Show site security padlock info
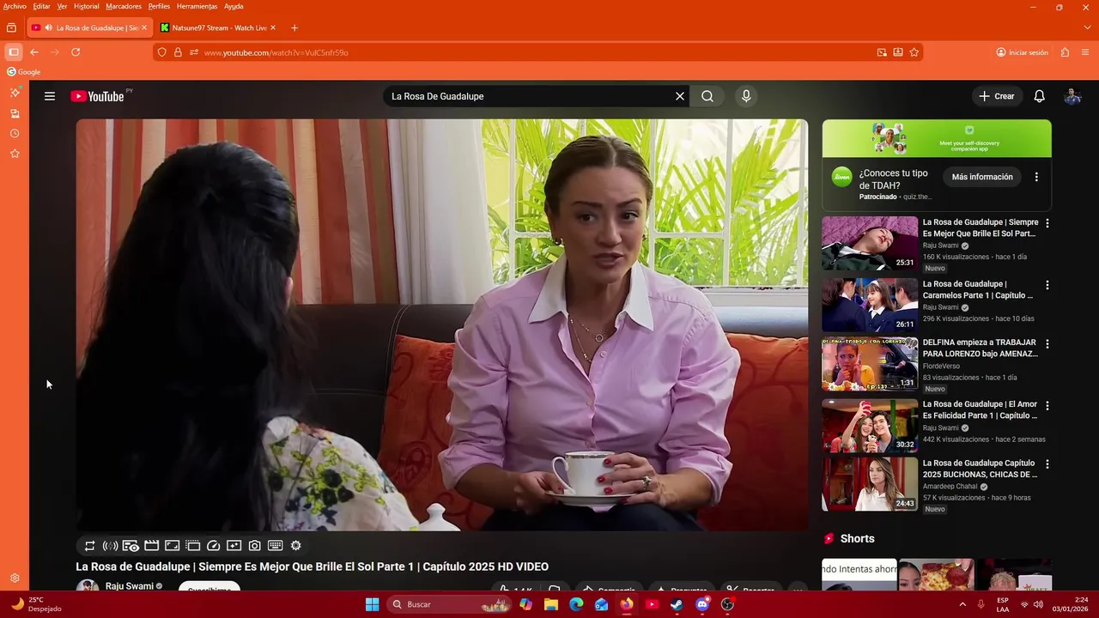1099x618 pixels. pos(178,52)
